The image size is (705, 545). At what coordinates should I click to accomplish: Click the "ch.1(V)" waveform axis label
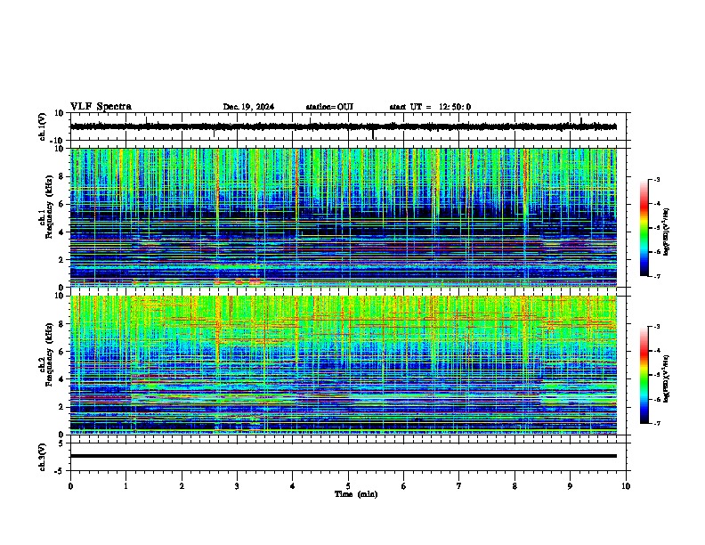[43, 126]
